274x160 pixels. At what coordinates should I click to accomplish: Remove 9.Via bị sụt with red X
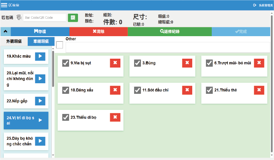click(x=115, y=63)
